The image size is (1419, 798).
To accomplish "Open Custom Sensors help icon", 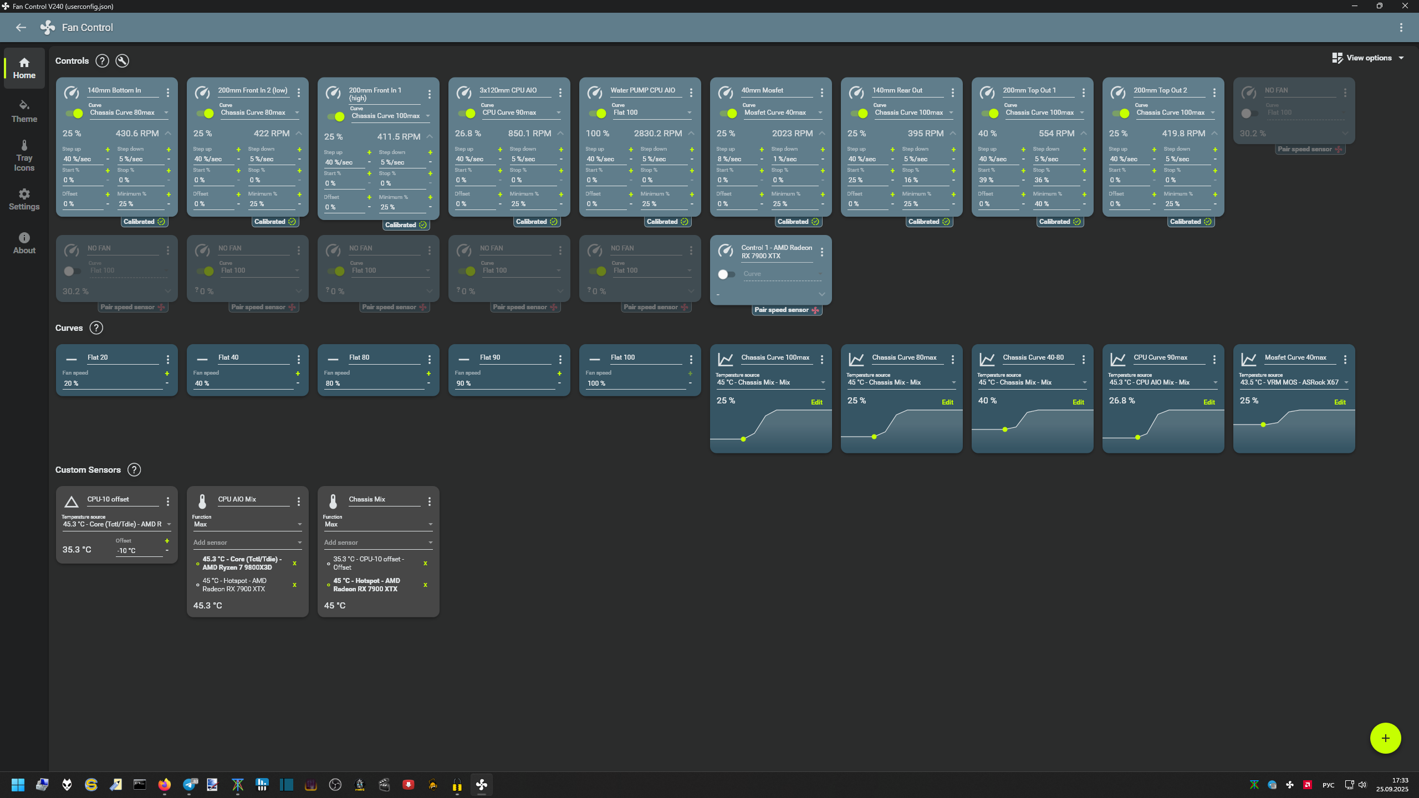I will (x=134, y=470).
